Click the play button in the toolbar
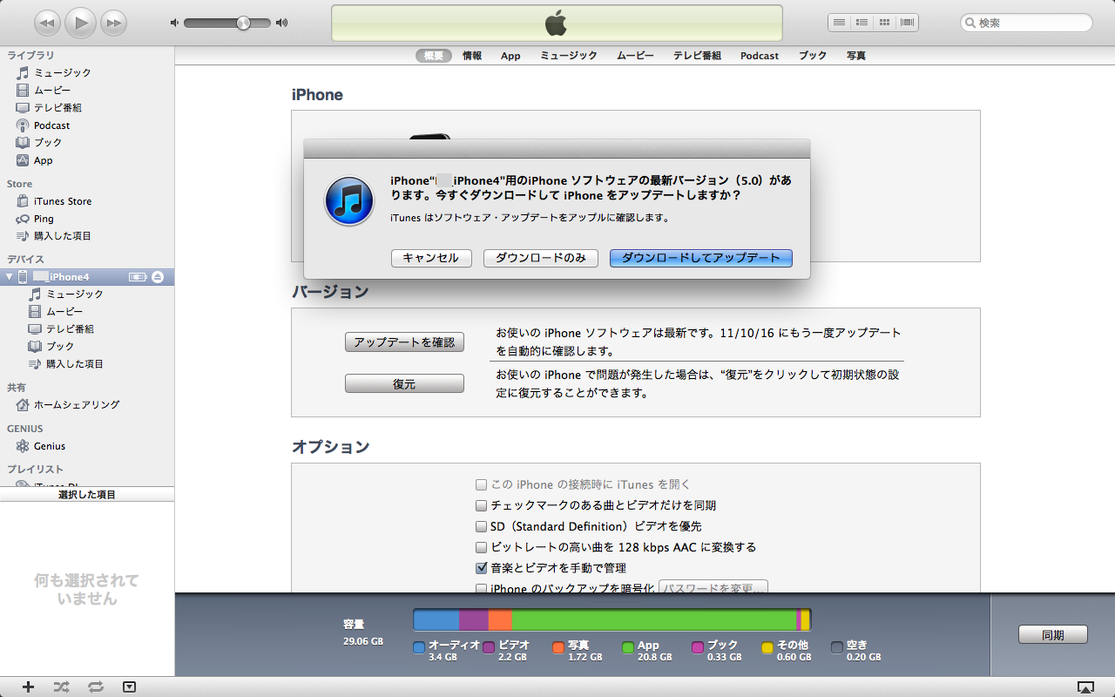The width and height of the screenshot is (1115, 697). coord(80,23)
